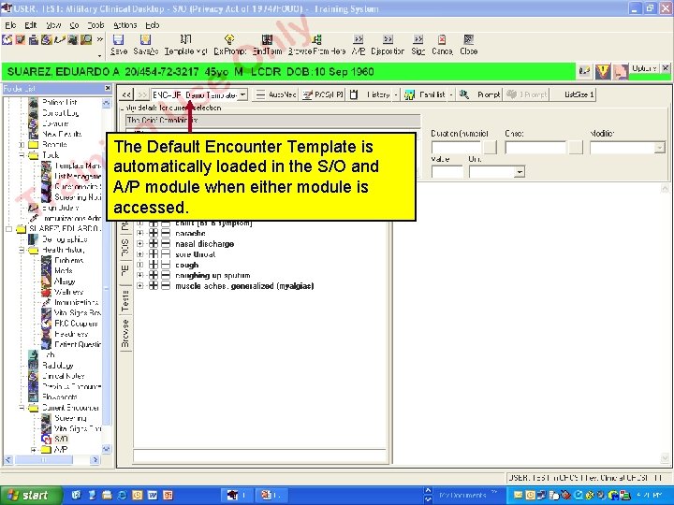Expand the nasal discharge finding
674x505 pixels.
click(x=140, y=244)
